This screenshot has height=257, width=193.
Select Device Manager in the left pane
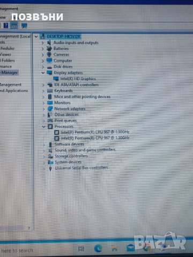click(x=9, y=72)
